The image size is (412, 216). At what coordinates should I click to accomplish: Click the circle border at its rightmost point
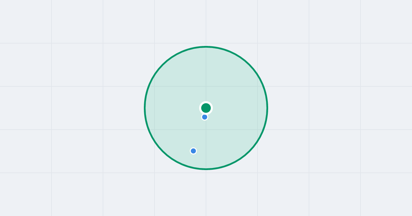click(x=267, y=108)
